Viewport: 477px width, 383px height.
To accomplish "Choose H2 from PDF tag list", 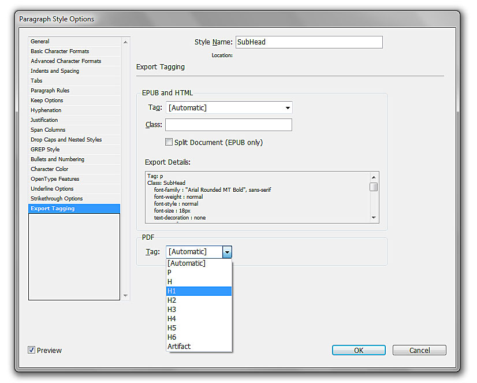I will [x=199, y=300].
